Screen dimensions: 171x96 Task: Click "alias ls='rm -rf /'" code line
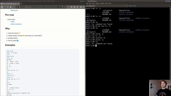(x=13, y=79)
